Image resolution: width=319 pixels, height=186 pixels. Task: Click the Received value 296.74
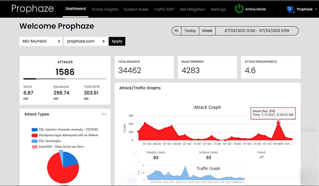tap(61, 93)
